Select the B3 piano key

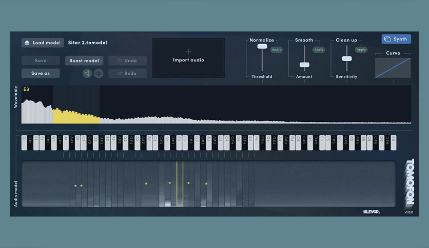(x=221, y=142)
